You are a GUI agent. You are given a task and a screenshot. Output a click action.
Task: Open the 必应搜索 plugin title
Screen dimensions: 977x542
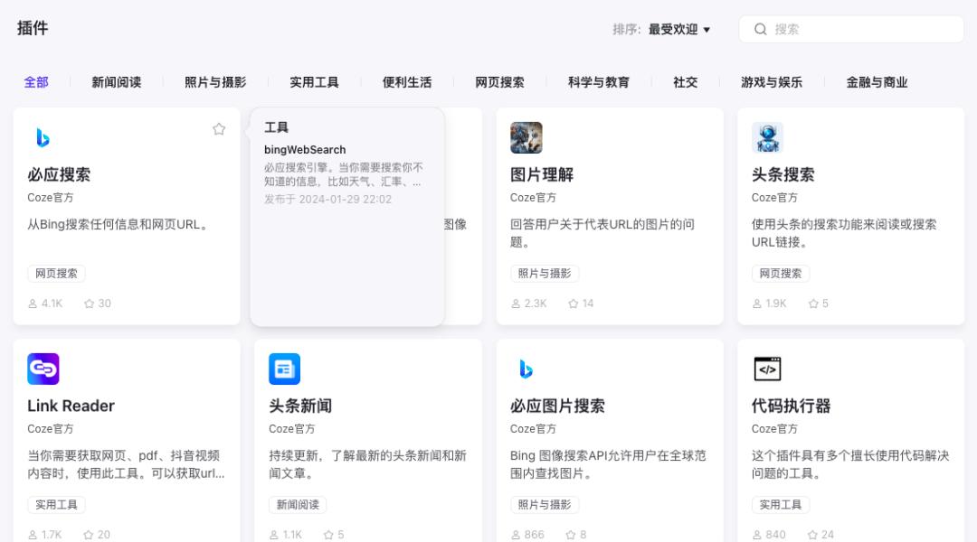[x=59, y=175]
